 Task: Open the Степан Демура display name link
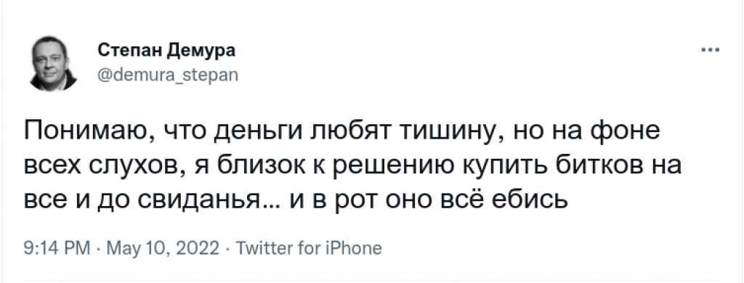pos(166,50)
